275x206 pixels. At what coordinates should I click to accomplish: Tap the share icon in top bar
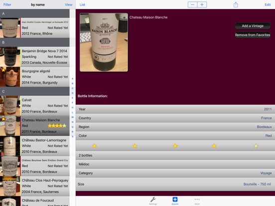[236, 4]
